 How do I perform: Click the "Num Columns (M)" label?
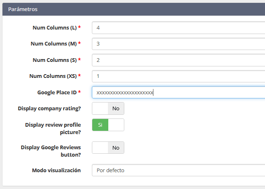[x=53, y=44]
